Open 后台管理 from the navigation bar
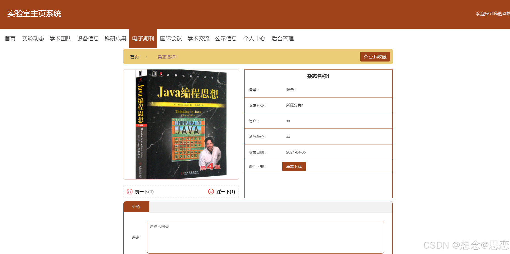 [283, 38]
